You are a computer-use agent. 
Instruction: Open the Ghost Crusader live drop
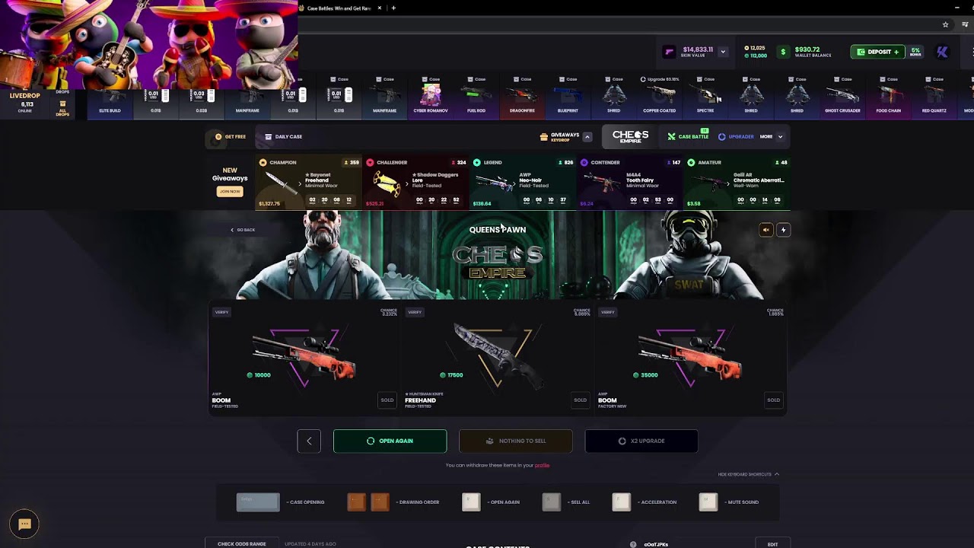(x=842, y=97)
